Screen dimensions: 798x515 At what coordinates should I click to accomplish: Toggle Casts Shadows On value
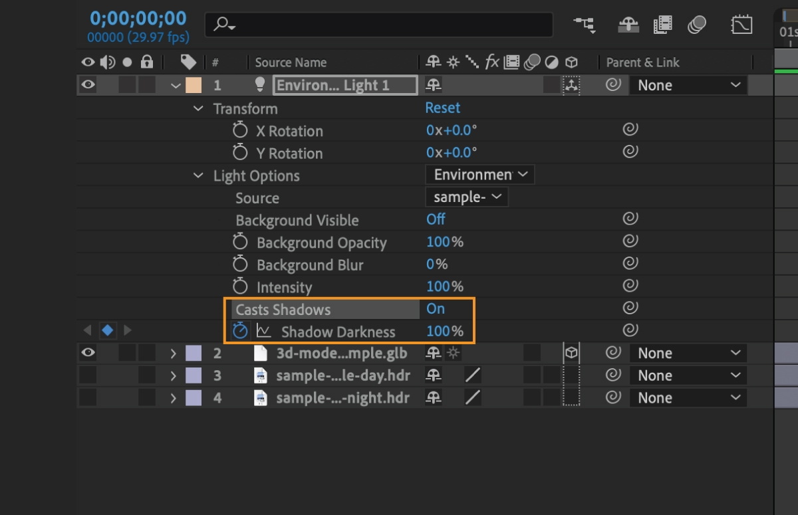(x=436, y=309)
